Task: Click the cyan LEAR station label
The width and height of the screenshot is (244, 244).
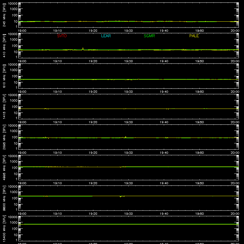Action: click(106, 36)
